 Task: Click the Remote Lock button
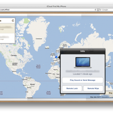coord(72,88)
